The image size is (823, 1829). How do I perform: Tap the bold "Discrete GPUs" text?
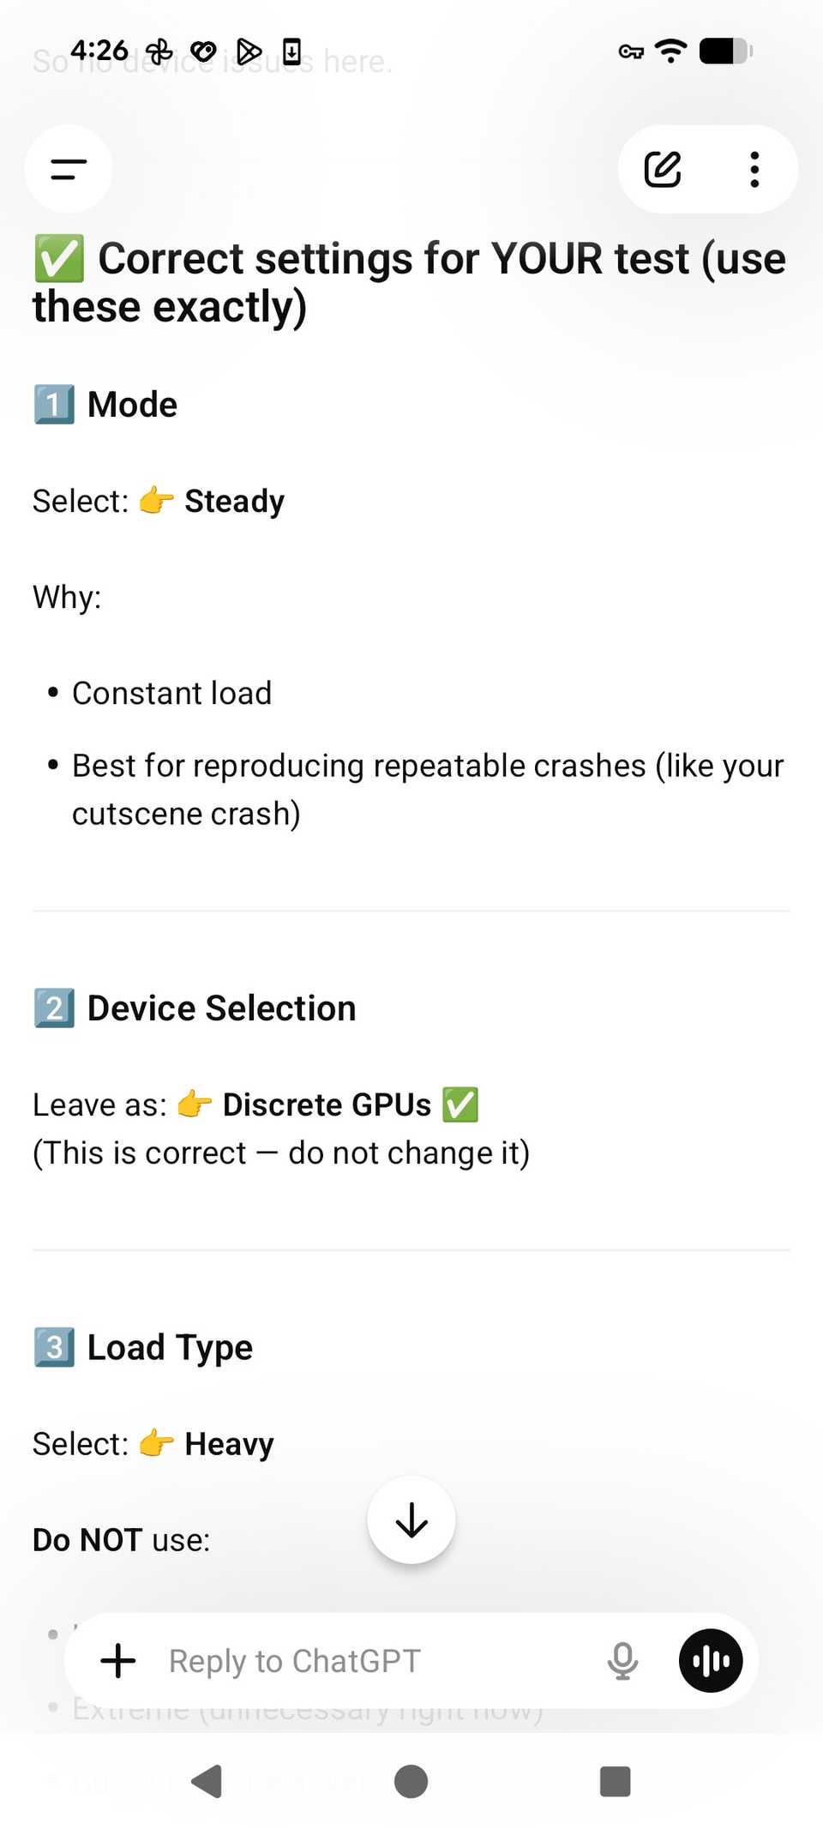(x=327, y=1104)
